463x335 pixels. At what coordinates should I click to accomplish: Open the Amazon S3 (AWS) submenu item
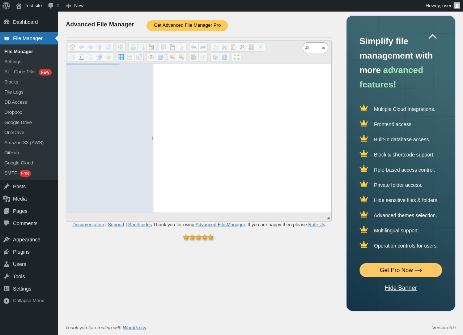click(29, 143)
